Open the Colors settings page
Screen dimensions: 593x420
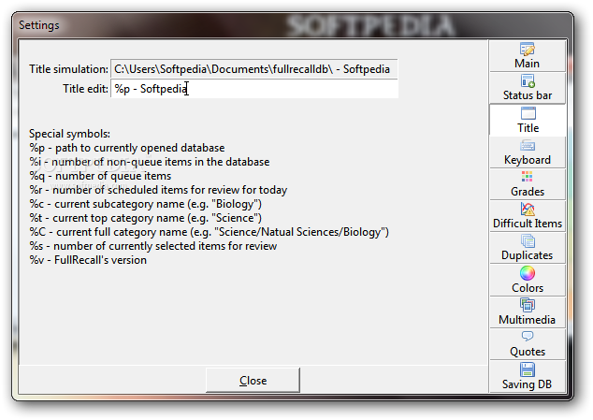(x=528, y=280)
